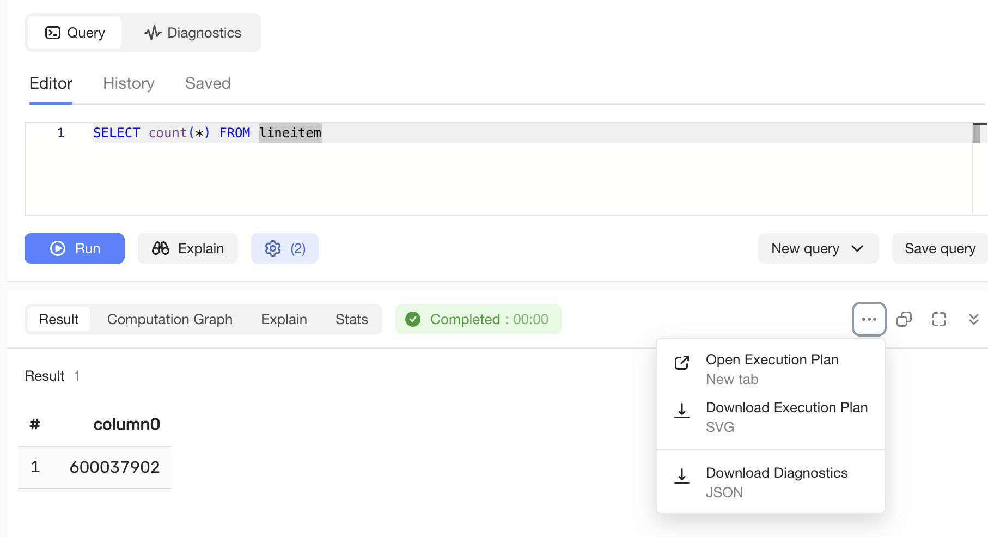The width and height of the screenshot is (988, 537).
Task: Click the Completed : 00:00 status badge
Action: tap(478, 319)
